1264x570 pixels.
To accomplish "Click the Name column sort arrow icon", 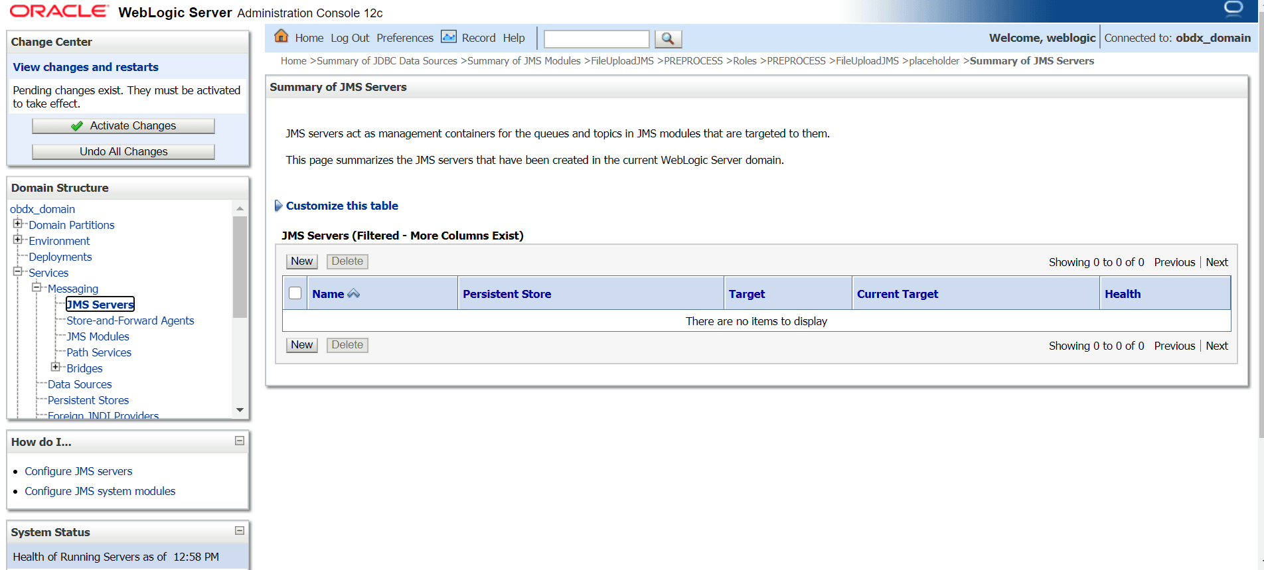I will click(353, 293).
